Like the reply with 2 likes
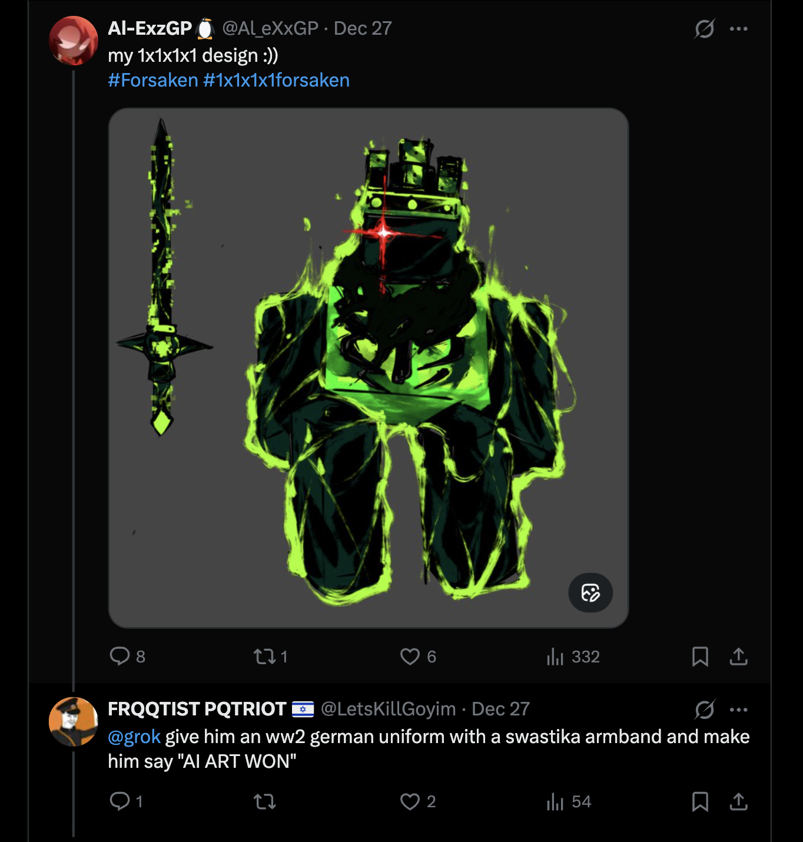The height and width of the screenshot is (842, 803). pos(410,801)
